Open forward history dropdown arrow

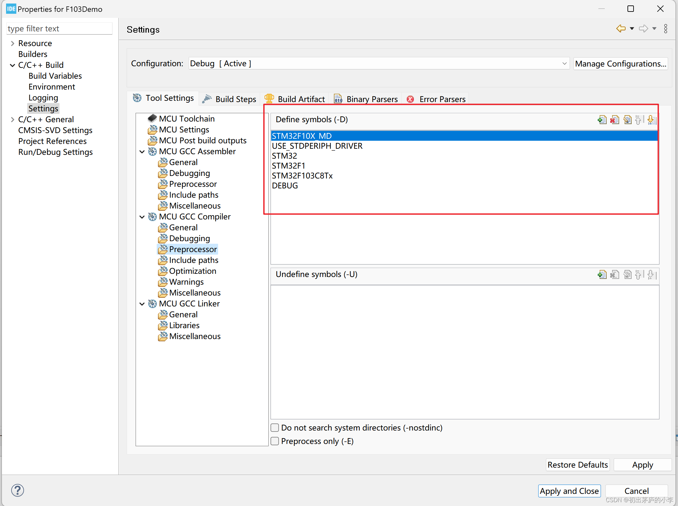tap(654, 28)
